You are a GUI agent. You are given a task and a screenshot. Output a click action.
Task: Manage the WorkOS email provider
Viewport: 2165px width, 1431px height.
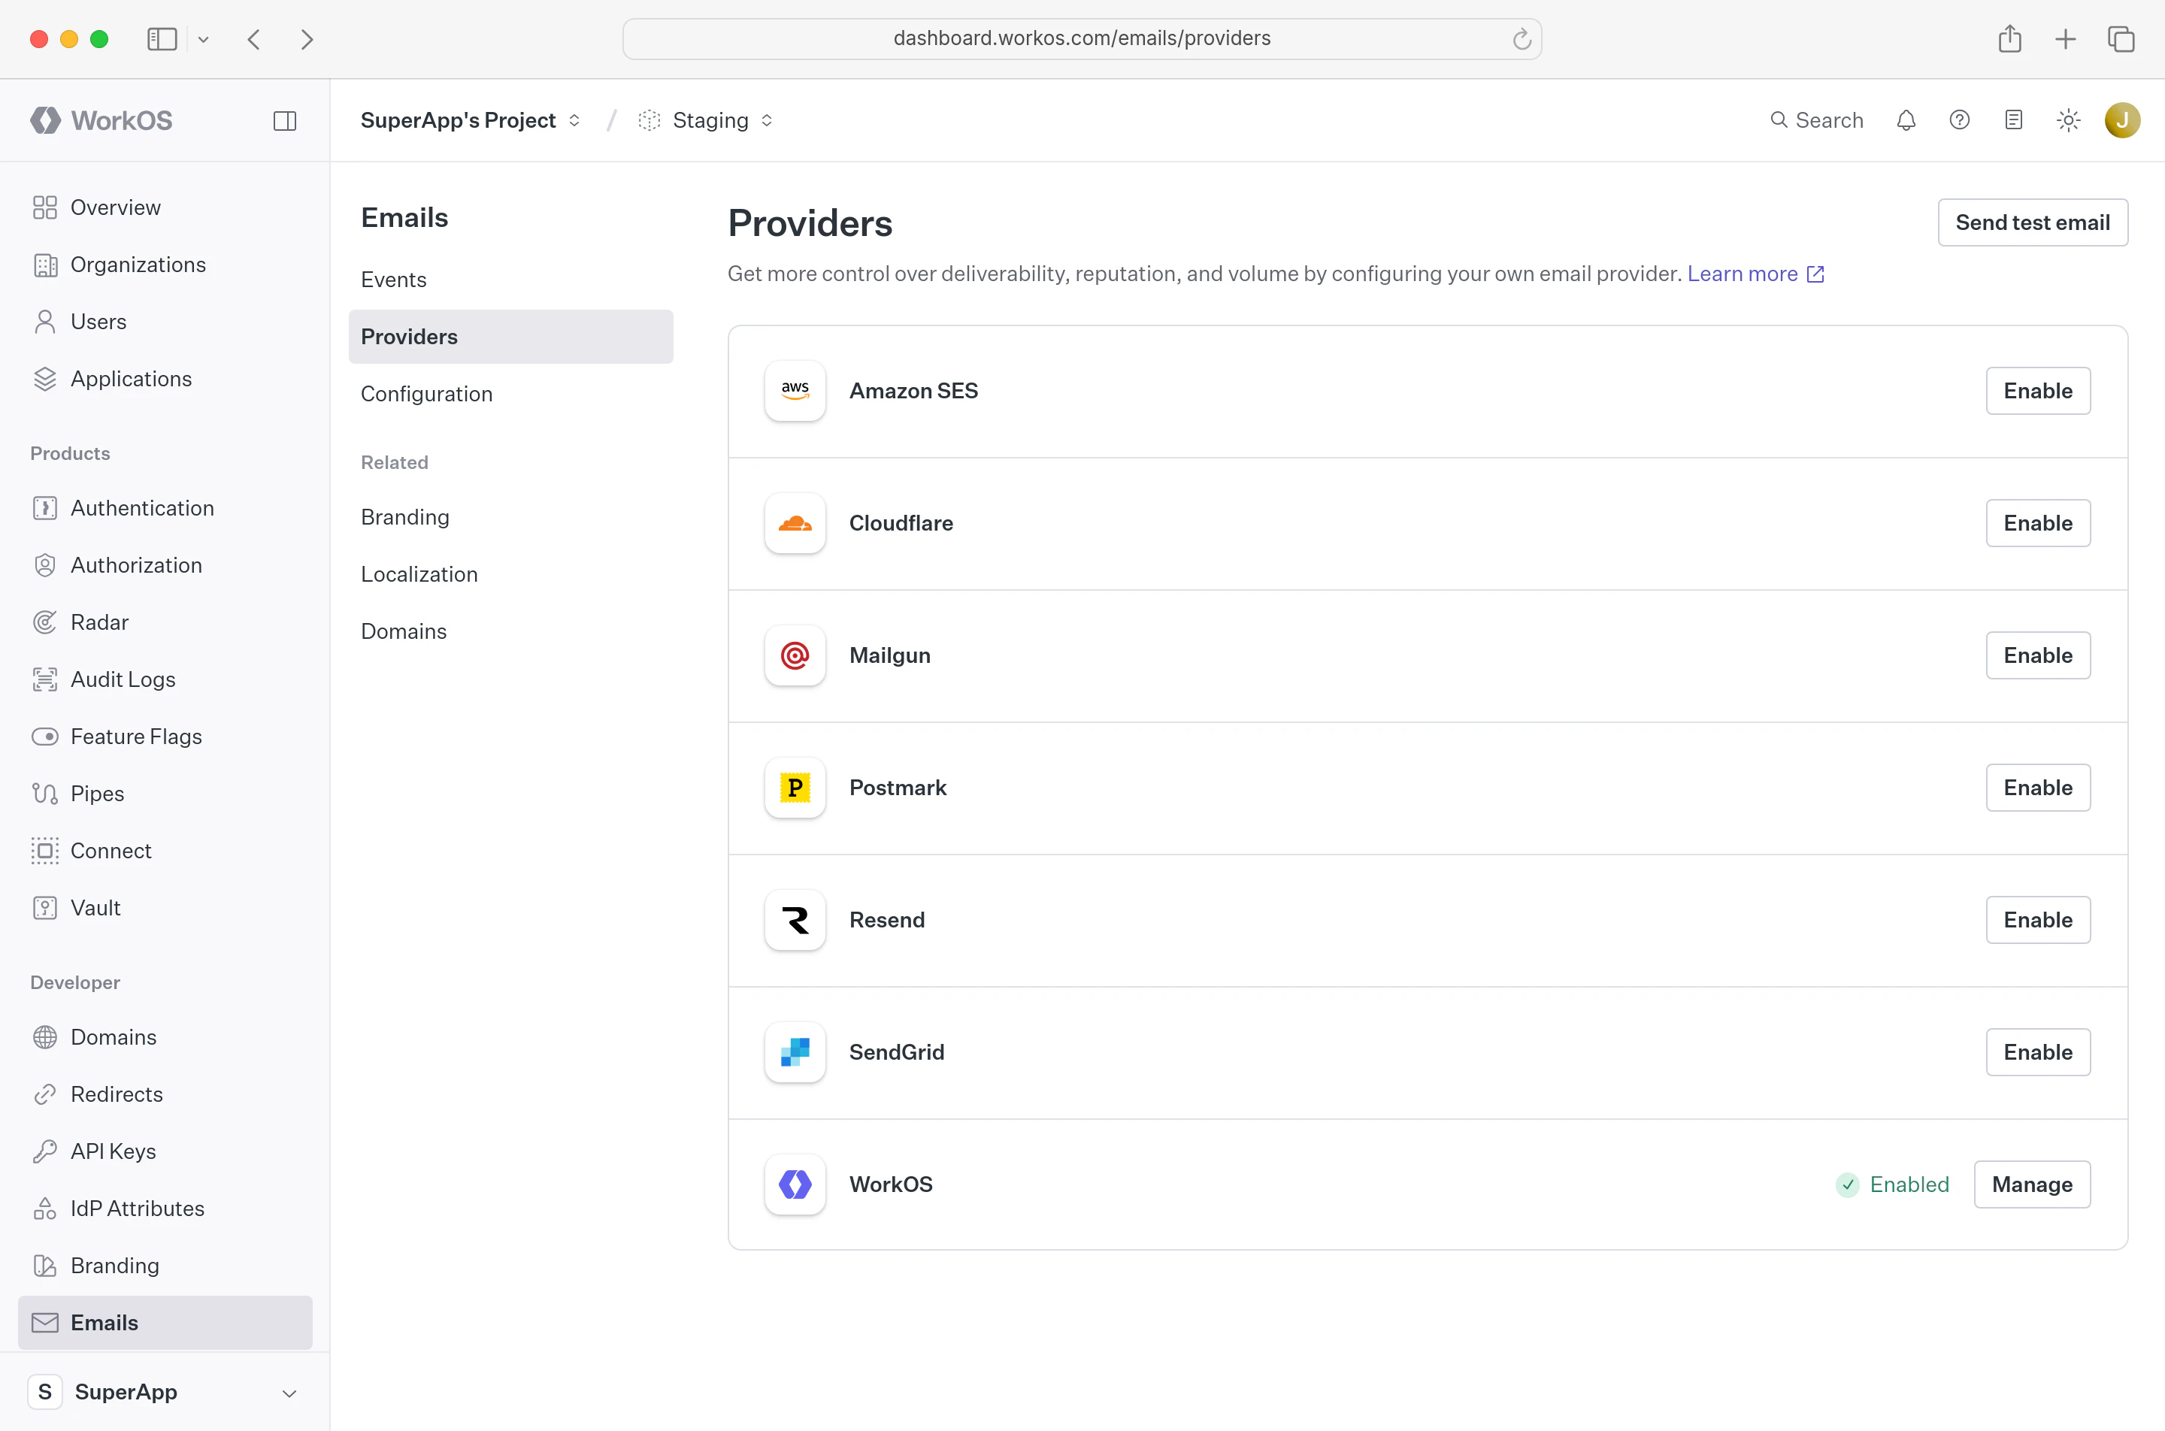[2032, 1184]
